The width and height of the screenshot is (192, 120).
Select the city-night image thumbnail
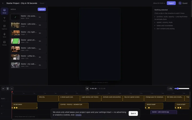(x=15, y=33)
